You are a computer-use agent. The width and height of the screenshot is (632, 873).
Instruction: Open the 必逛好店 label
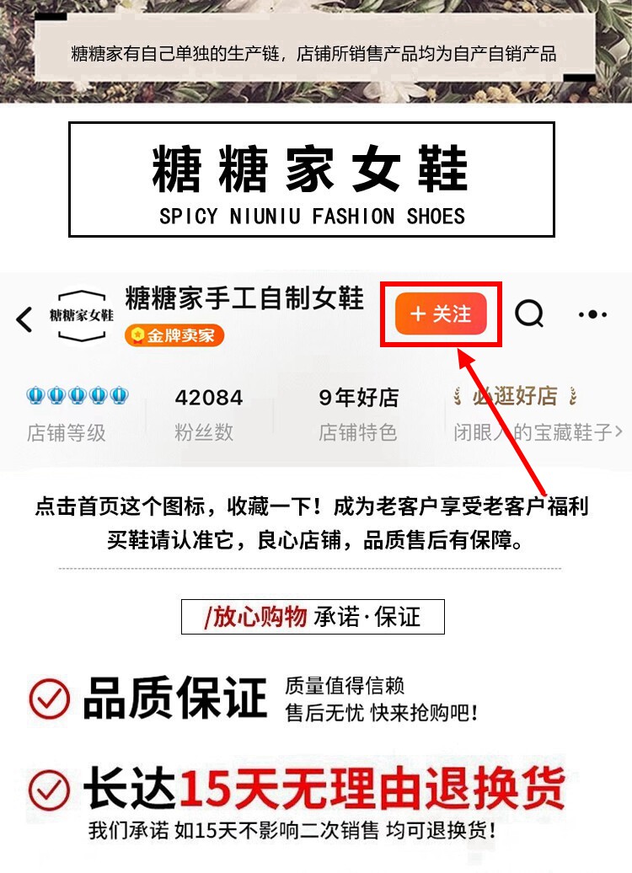pyautogui.click(x=515, y=396)
